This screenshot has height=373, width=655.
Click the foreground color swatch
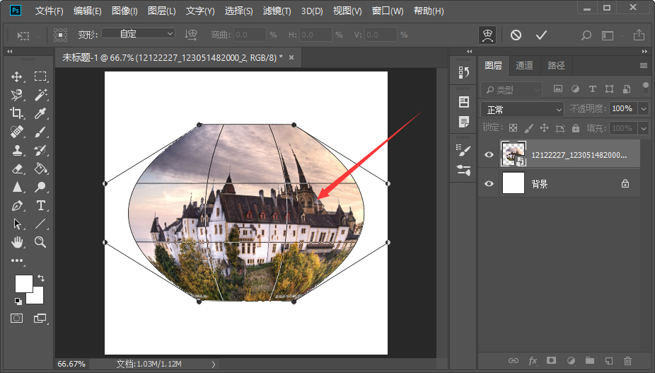tap(24, 284)
